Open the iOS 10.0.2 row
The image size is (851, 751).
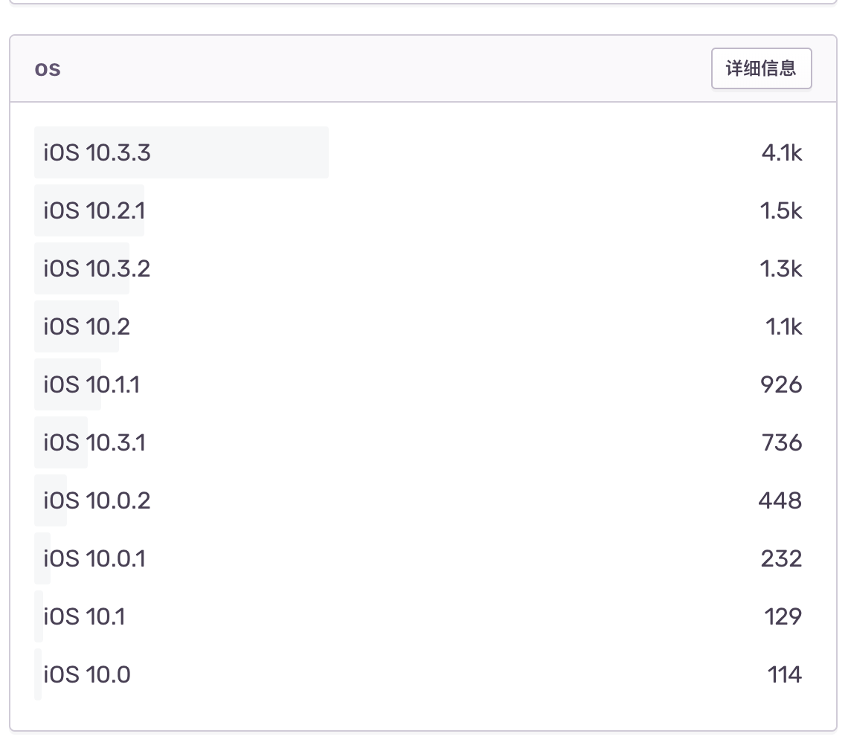click(97, 500)
